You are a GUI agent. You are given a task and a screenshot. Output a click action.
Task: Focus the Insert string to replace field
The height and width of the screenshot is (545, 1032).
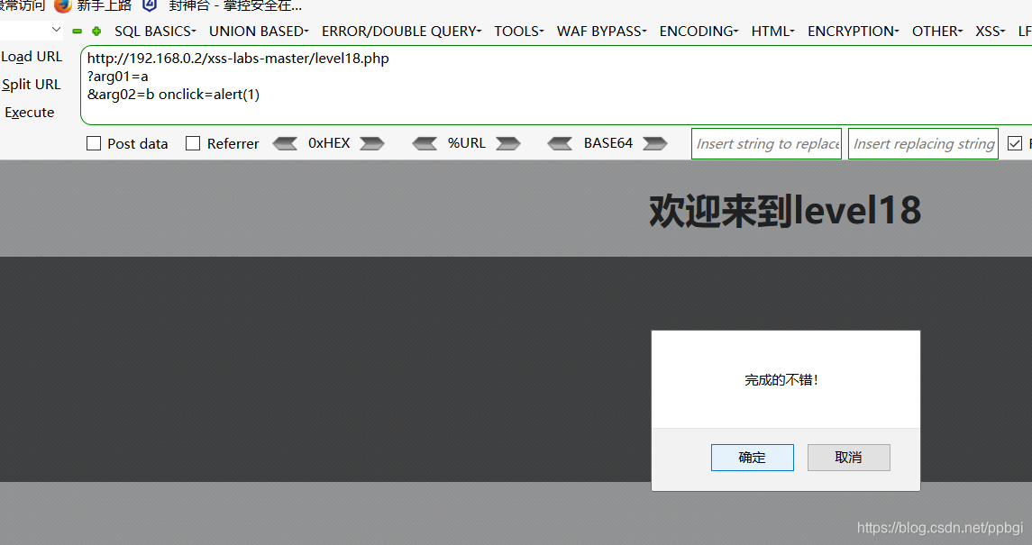point(766,143)
